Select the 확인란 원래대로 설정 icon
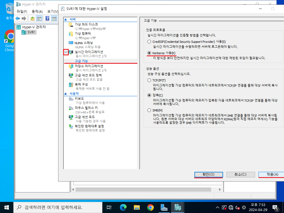The height and width of the screenshot is (213, 284). coord(71,127)
